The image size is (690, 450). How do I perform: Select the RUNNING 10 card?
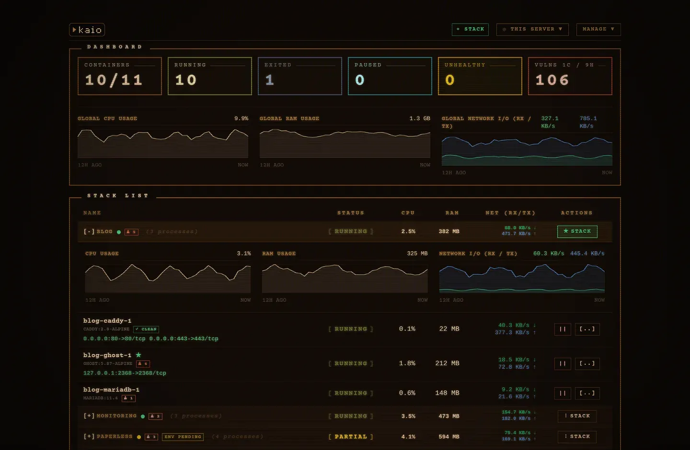210,76
